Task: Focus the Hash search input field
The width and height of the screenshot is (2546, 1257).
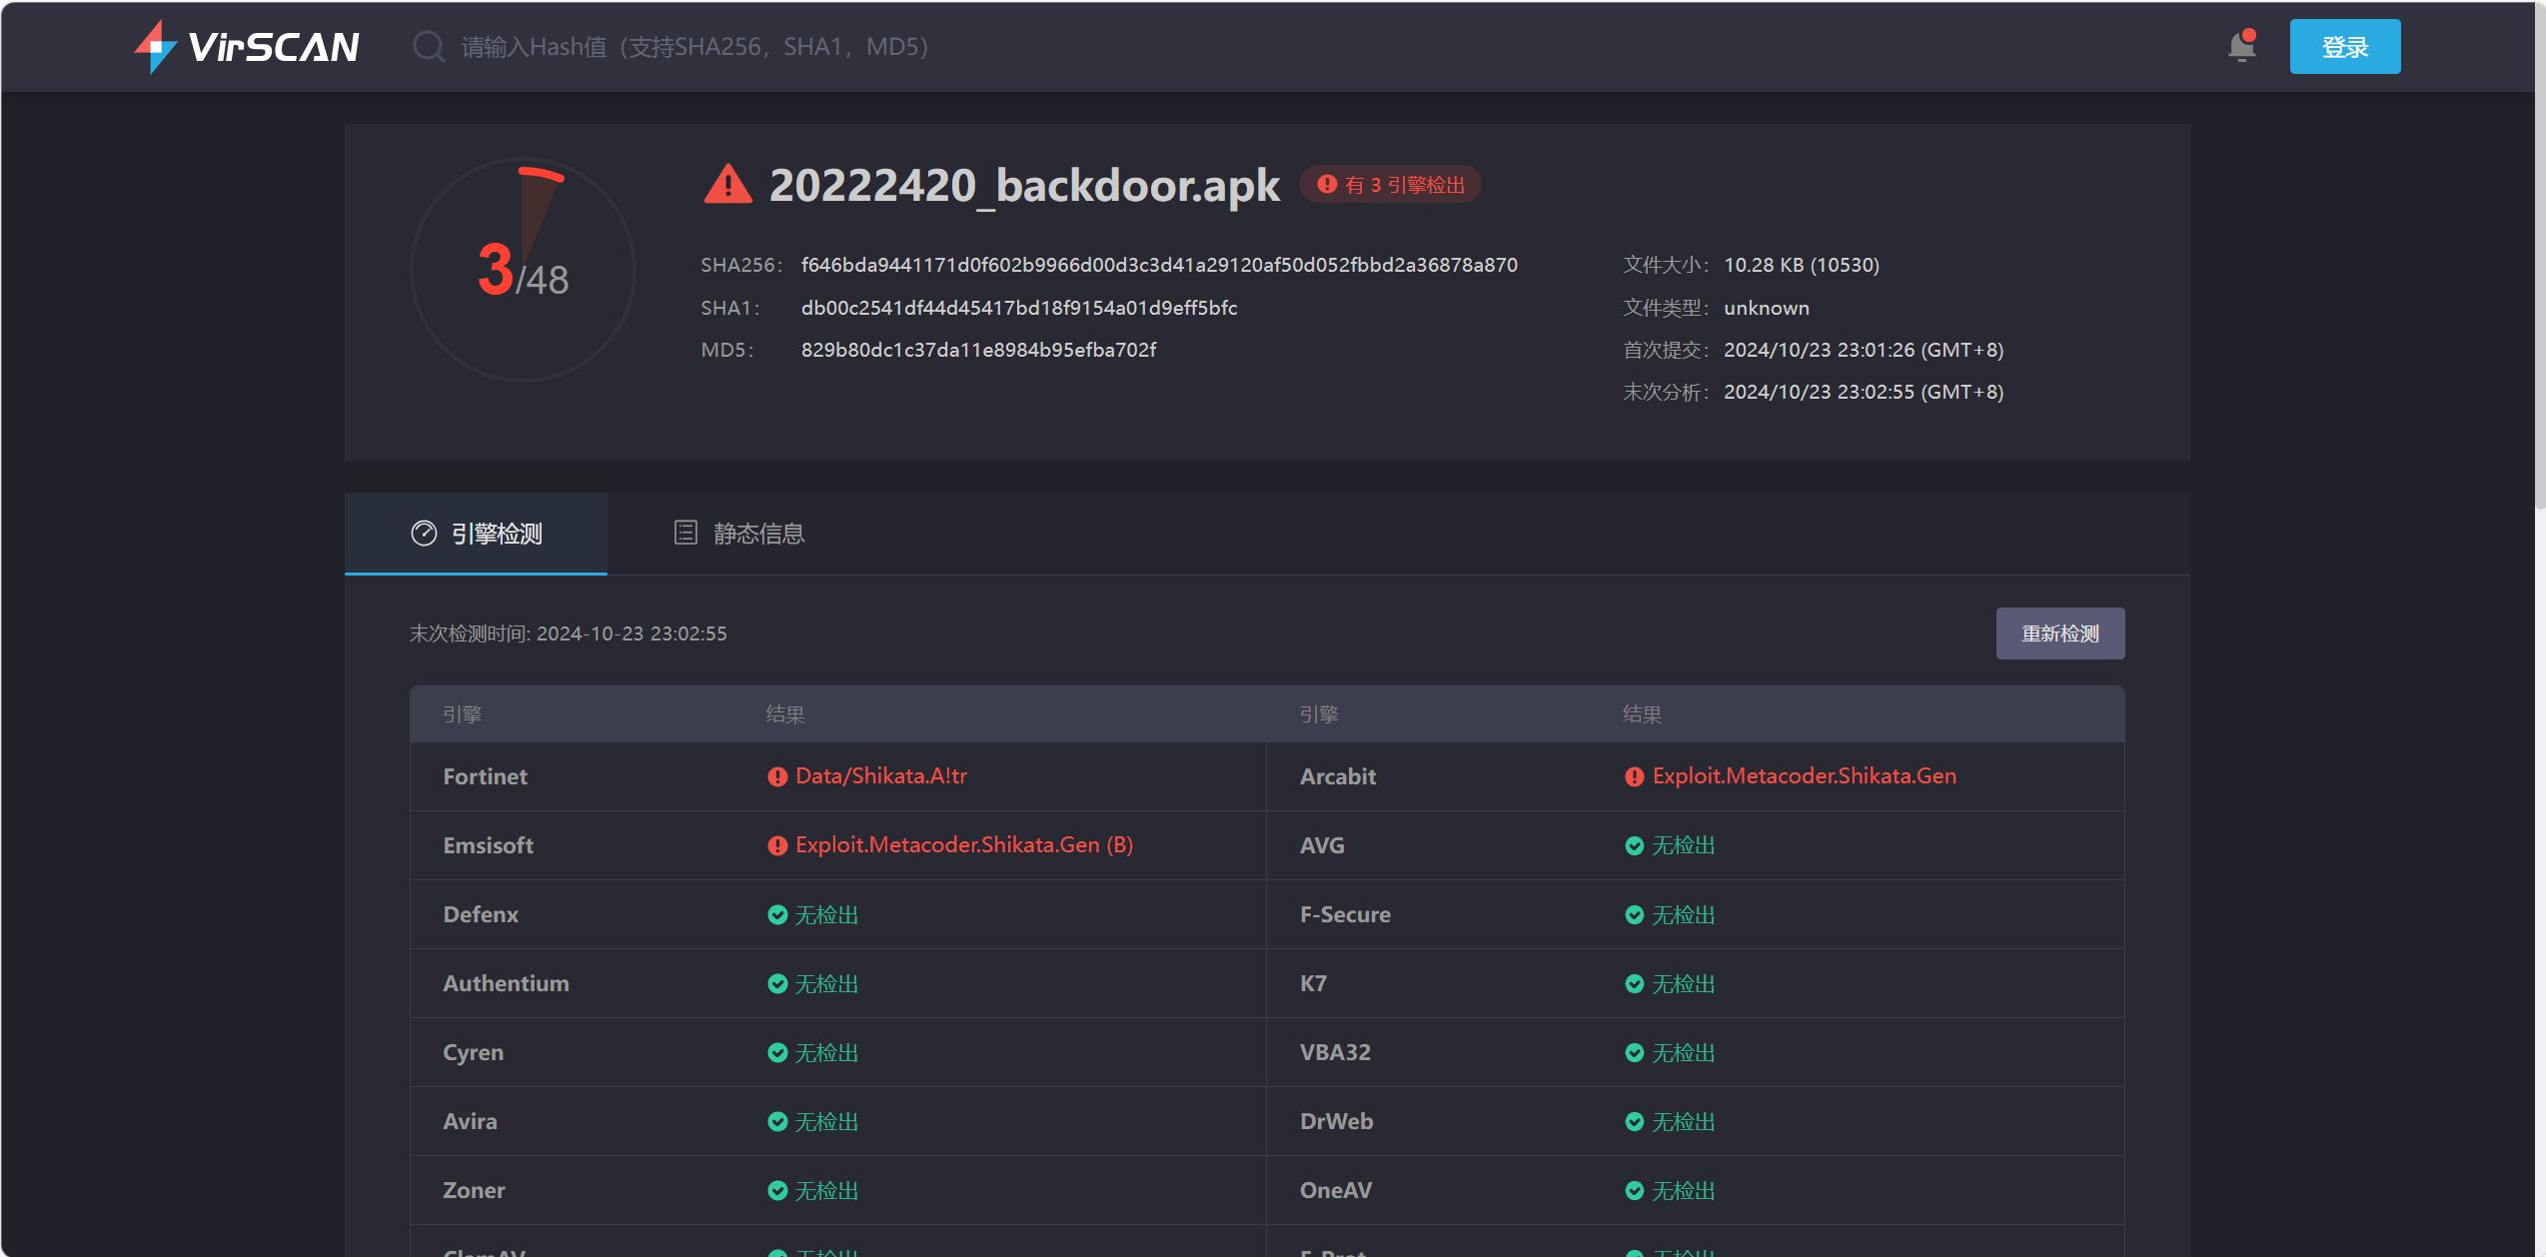Action: [x=695, y=47]
